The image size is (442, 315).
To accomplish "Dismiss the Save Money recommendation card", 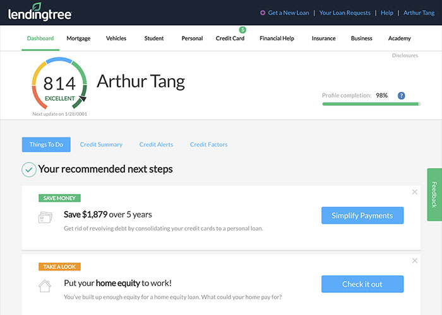I will pos(414,192).
